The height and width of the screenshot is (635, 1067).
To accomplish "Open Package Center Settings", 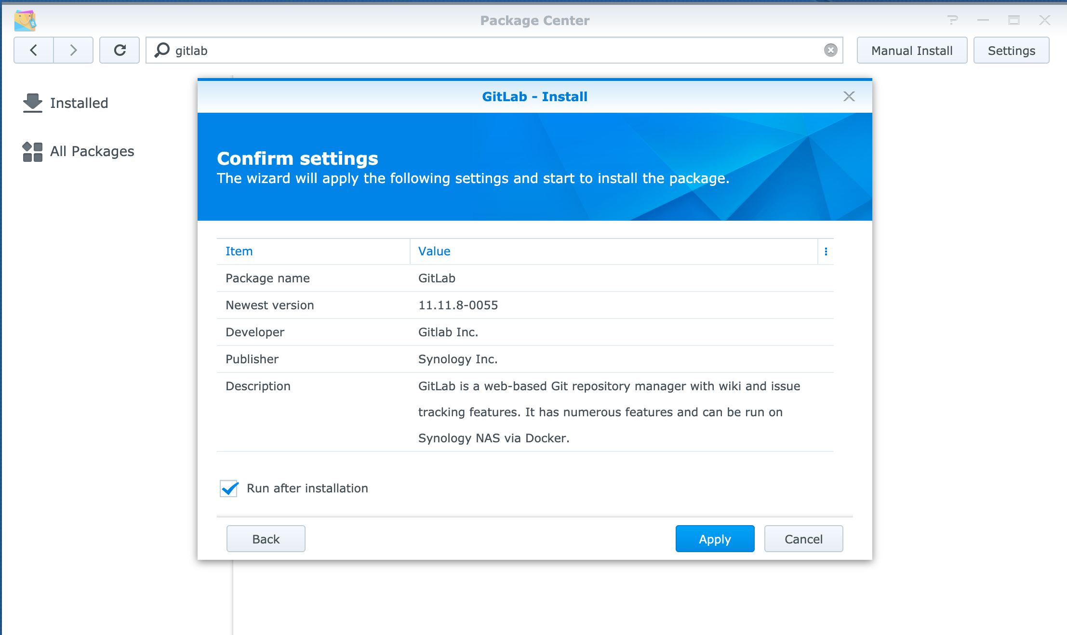I will click(x=1011, y=50).
